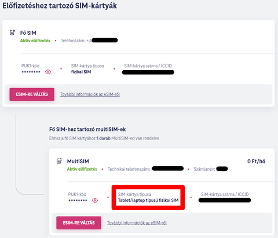Click ESIM-RE VÁLTÁS button under Fő SIM
The width and height of the screenshot is (278, 238).
pyautogui.click(x=32, y=94)
